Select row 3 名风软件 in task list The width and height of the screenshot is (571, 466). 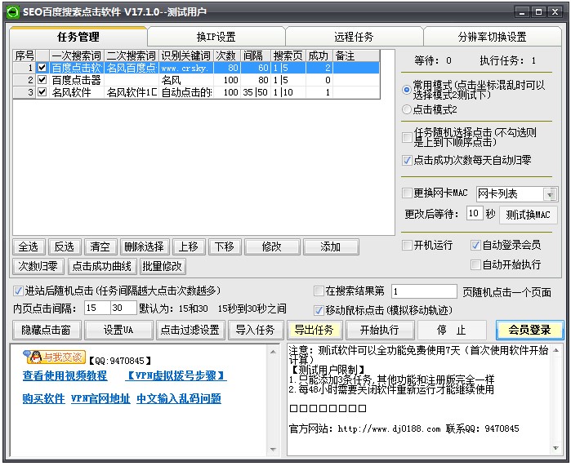point(72,93)
